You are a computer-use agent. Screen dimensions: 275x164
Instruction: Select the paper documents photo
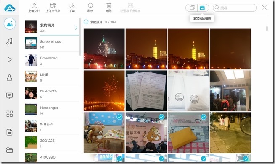point(146,91)
